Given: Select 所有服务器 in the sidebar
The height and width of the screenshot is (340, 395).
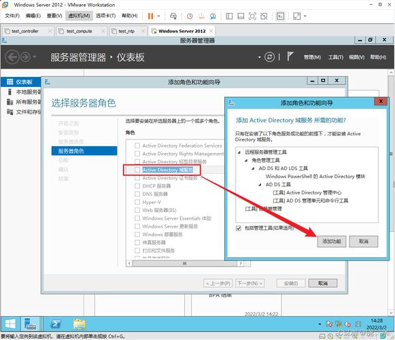Looking at the screenshot, I should (21, 102).
